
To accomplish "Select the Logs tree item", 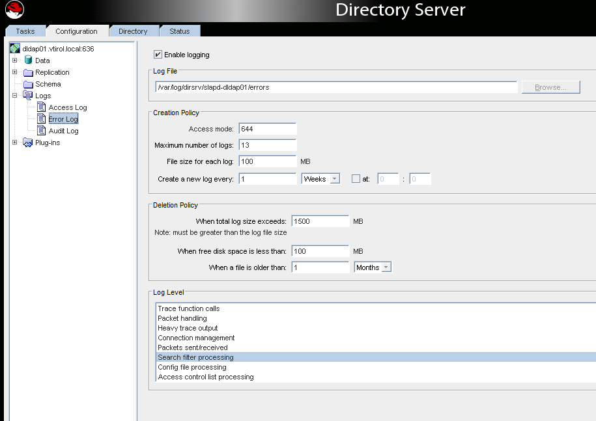I will [43, 96].
